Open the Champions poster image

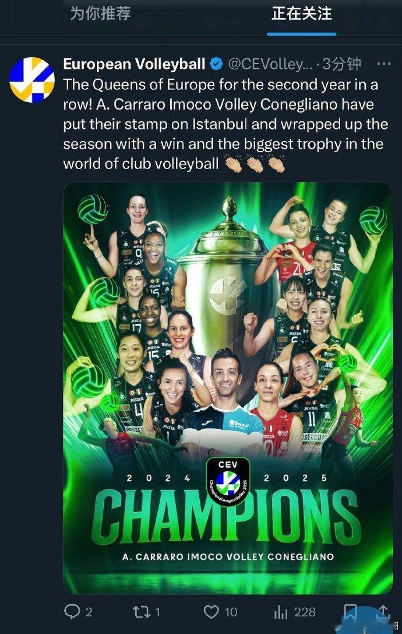[x=228, y=388]
